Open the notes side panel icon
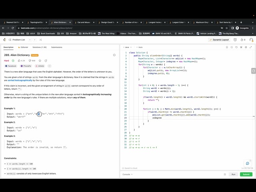 pos(253,71)
